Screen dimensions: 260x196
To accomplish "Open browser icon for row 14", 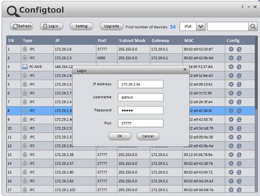I will (239, 164).
